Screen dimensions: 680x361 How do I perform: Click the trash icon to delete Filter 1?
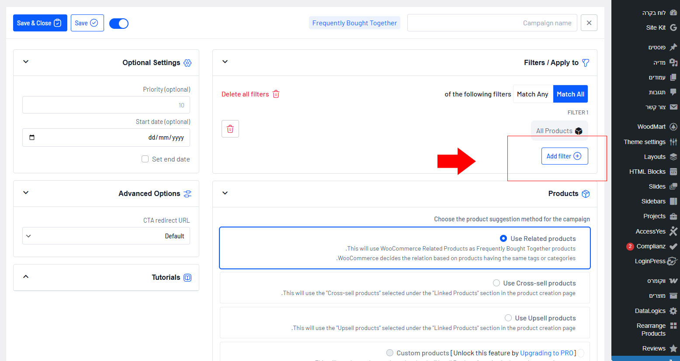pos(230,129)
